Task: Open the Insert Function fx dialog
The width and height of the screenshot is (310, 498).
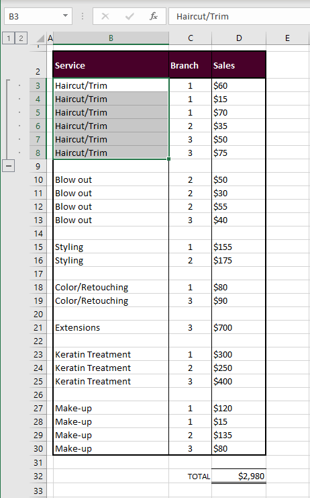Action: tap(154, 16)
